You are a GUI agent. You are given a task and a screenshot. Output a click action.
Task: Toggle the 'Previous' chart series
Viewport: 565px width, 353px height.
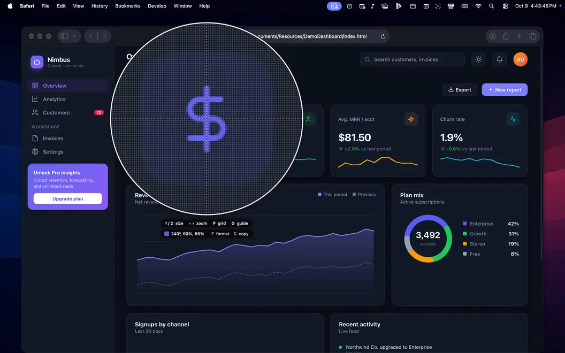click(364, 195)
